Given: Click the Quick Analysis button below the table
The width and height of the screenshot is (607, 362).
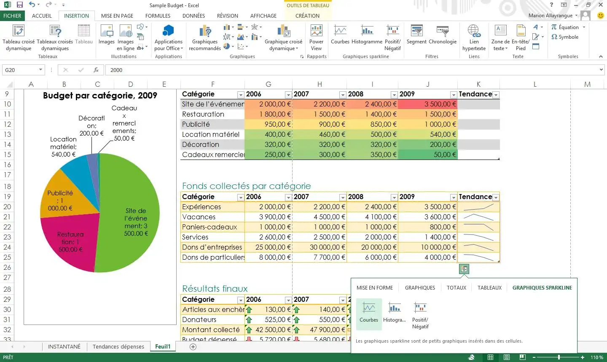Looking at the screenshot, I should point(464,269).
